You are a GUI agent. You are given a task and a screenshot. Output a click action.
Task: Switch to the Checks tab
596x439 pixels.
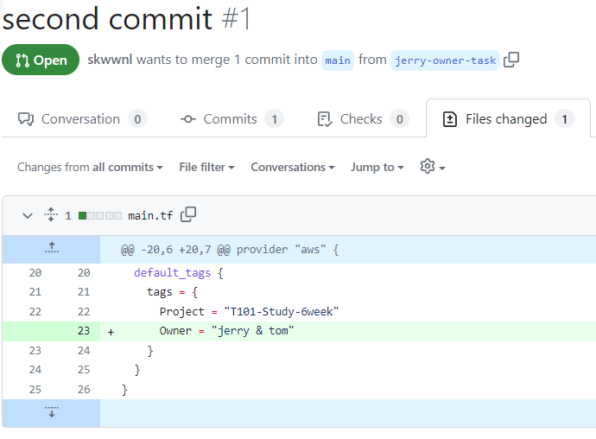tap(363, 119)
